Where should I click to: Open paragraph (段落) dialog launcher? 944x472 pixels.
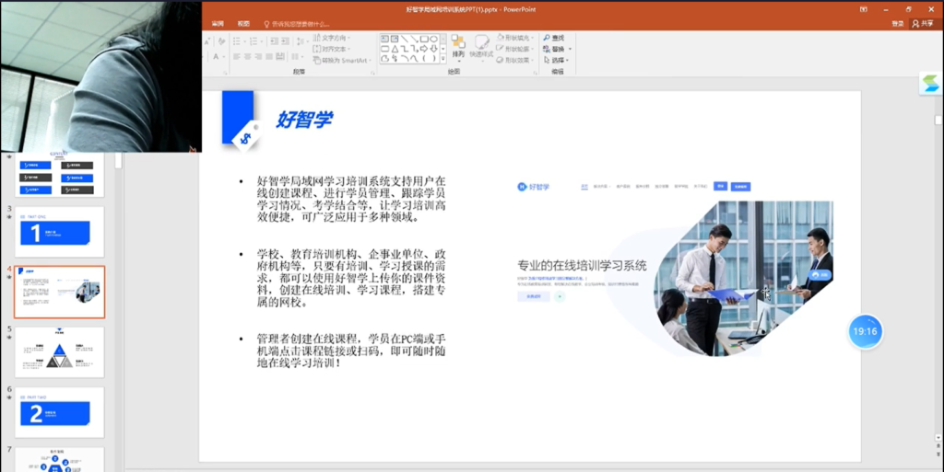372,74
